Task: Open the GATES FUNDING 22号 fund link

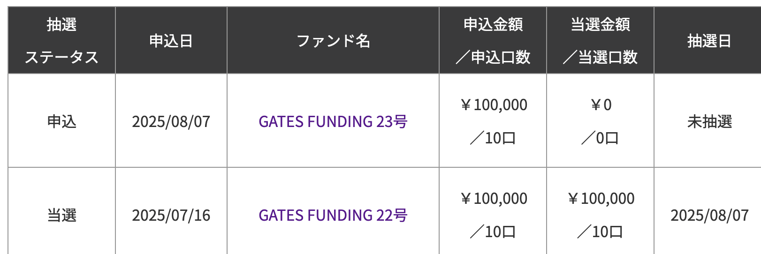Action: pyautogui.click(x=333, y=215)
